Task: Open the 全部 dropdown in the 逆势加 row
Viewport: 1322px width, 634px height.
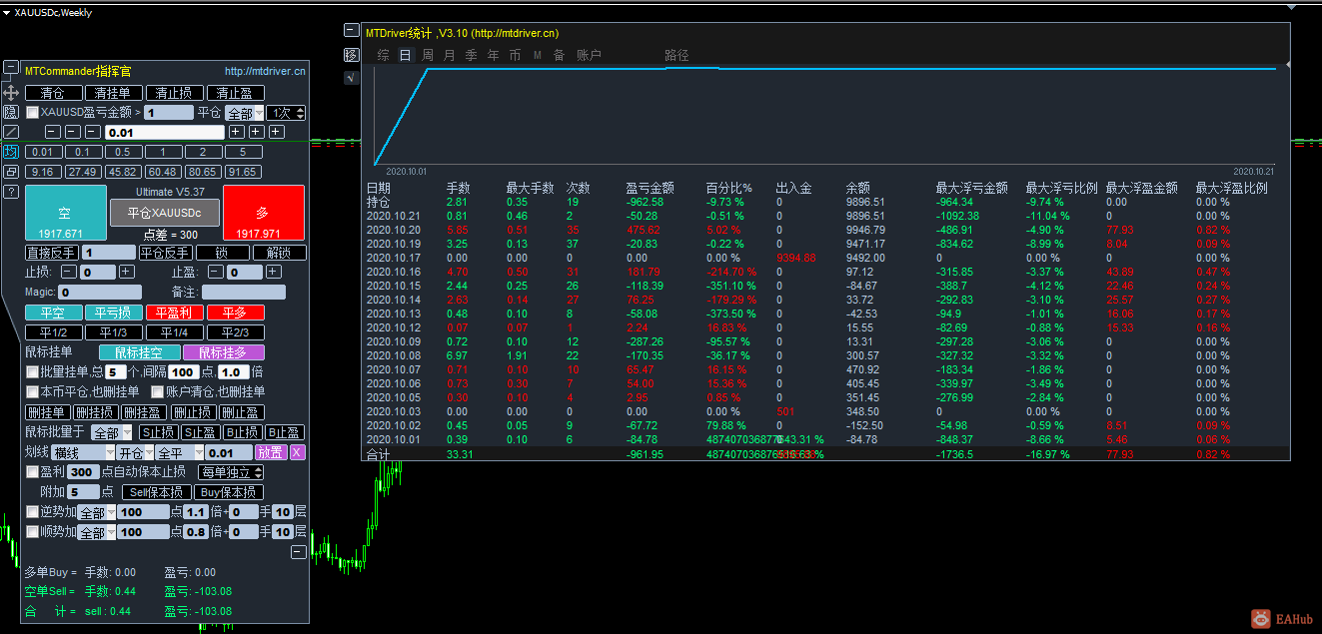Action: [97, 512]
